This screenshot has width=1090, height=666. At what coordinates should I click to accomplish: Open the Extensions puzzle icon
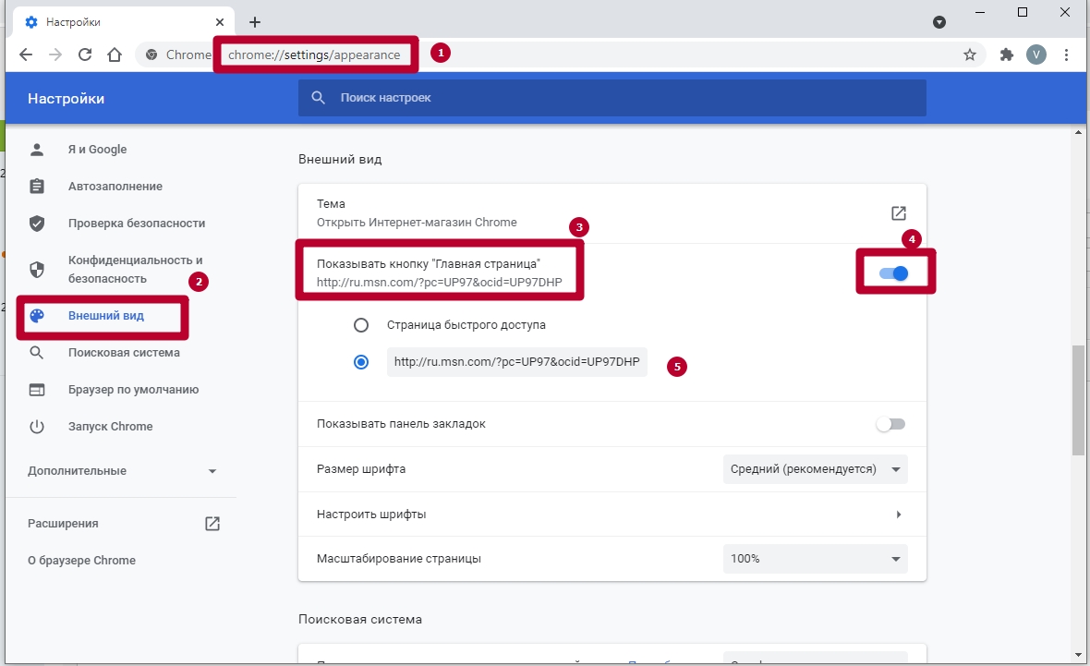tap(1007, 54)
